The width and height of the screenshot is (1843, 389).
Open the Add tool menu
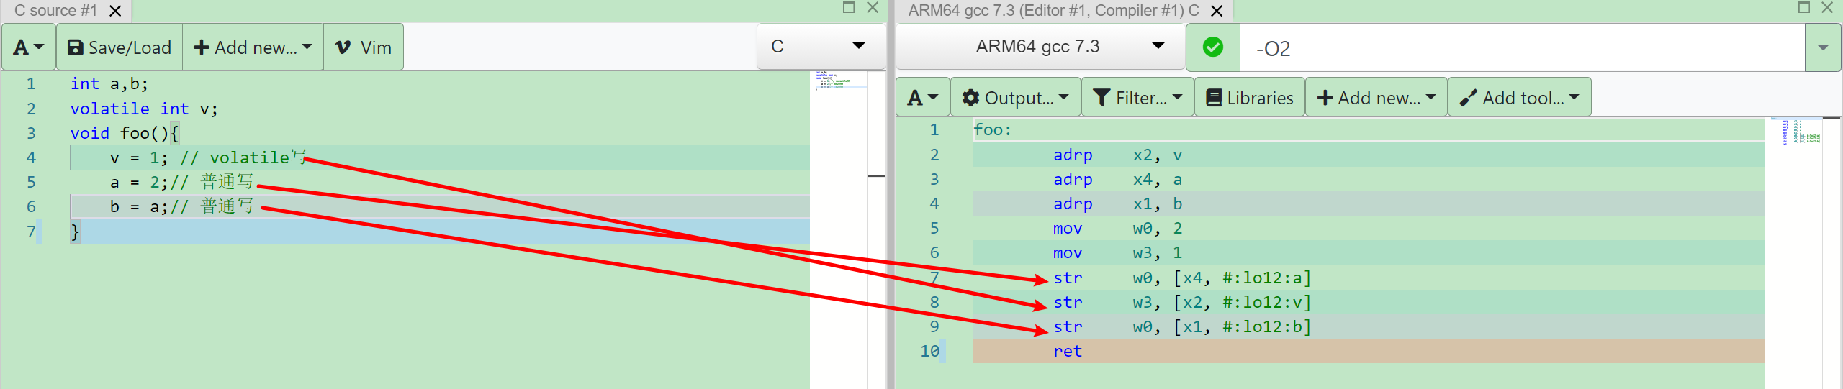1519,98
